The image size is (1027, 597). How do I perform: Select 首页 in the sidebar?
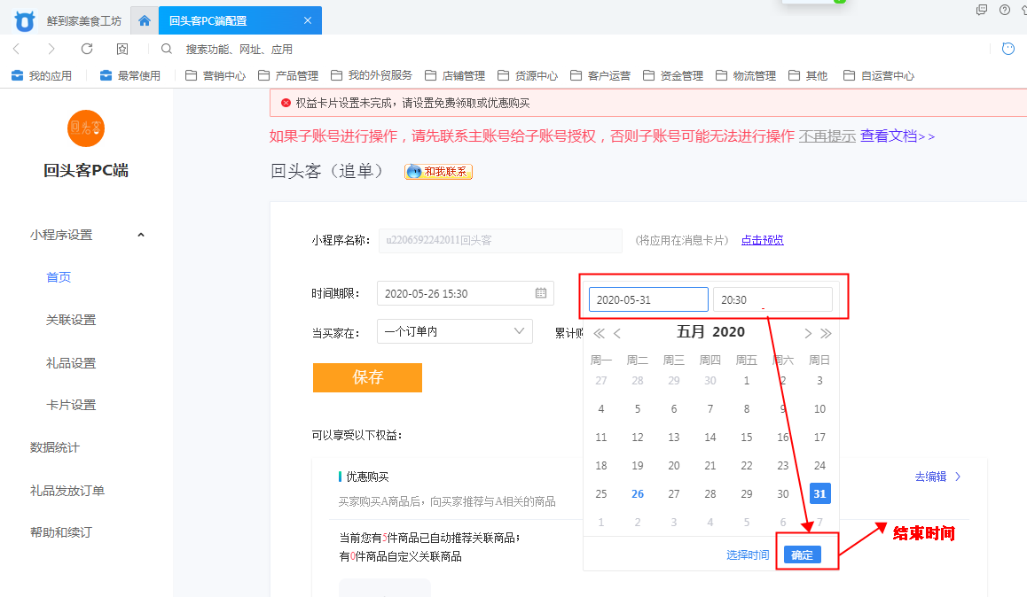(x=59, y=277)
